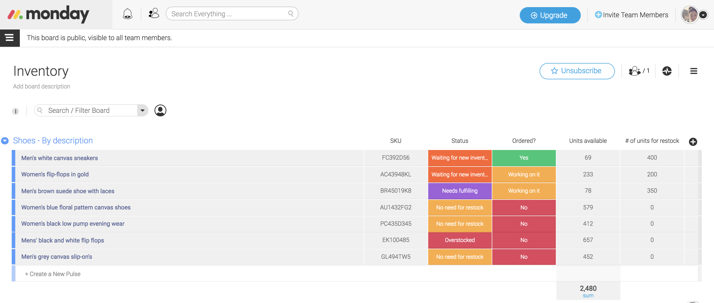Click the # of units for restock header

pyautogui.click(x=652, y=141)
